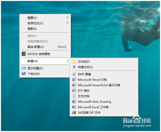Screen dimensions: 161x132
Task: Choose 撤消 新建(U) menu entry
Action: [45, 47]
